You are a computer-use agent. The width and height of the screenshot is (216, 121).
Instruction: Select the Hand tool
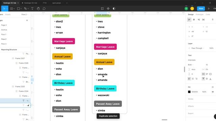(38, 9)
